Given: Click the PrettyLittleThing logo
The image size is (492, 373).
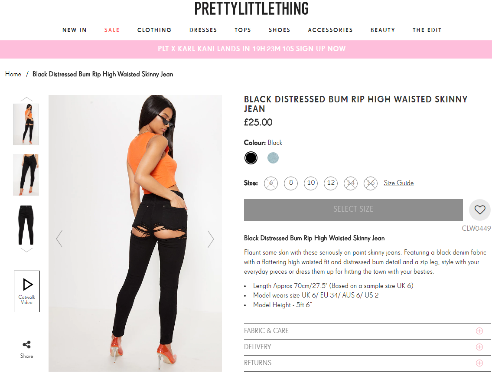Looking at the screenshot, I should pyautogui.click(x=251, y=9).
